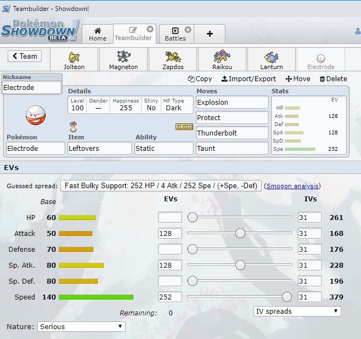Click the Attack IV input box
The height and width of the screenshot is (339, 361).
tap(310, 233)
